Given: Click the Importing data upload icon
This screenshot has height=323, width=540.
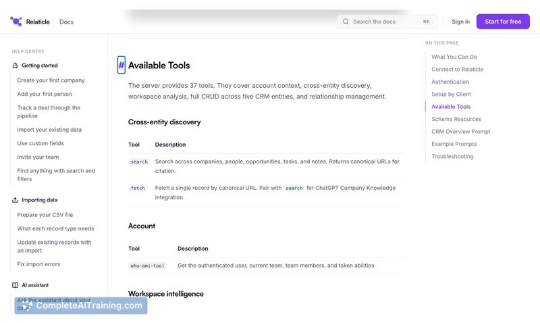Looking at the screenshot, I should coord(15,200).
